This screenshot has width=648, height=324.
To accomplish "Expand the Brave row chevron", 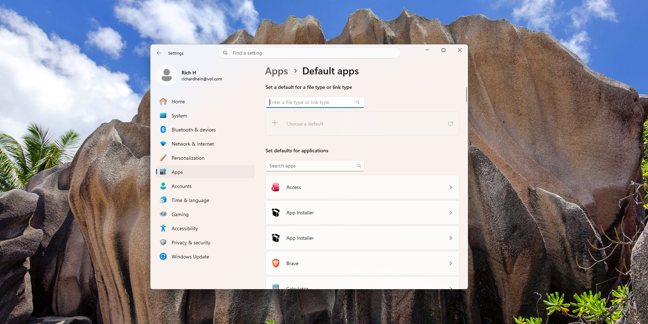I will click(451, 263).
